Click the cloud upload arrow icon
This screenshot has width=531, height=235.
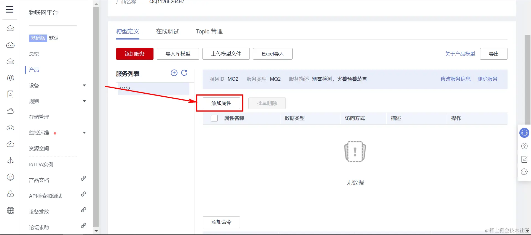click(x=11, y=128)
